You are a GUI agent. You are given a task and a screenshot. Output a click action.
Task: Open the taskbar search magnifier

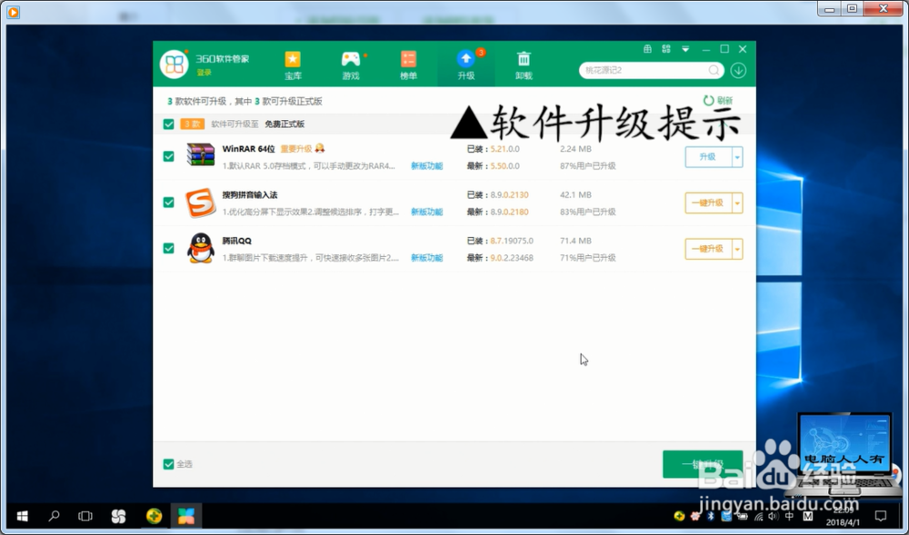pyautogui.click(x=54, y=516)
